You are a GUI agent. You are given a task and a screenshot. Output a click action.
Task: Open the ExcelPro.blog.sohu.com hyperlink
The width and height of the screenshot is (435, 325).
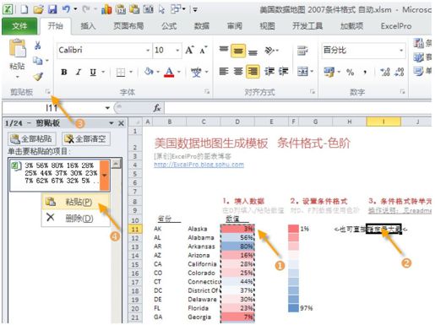point(199,165)
